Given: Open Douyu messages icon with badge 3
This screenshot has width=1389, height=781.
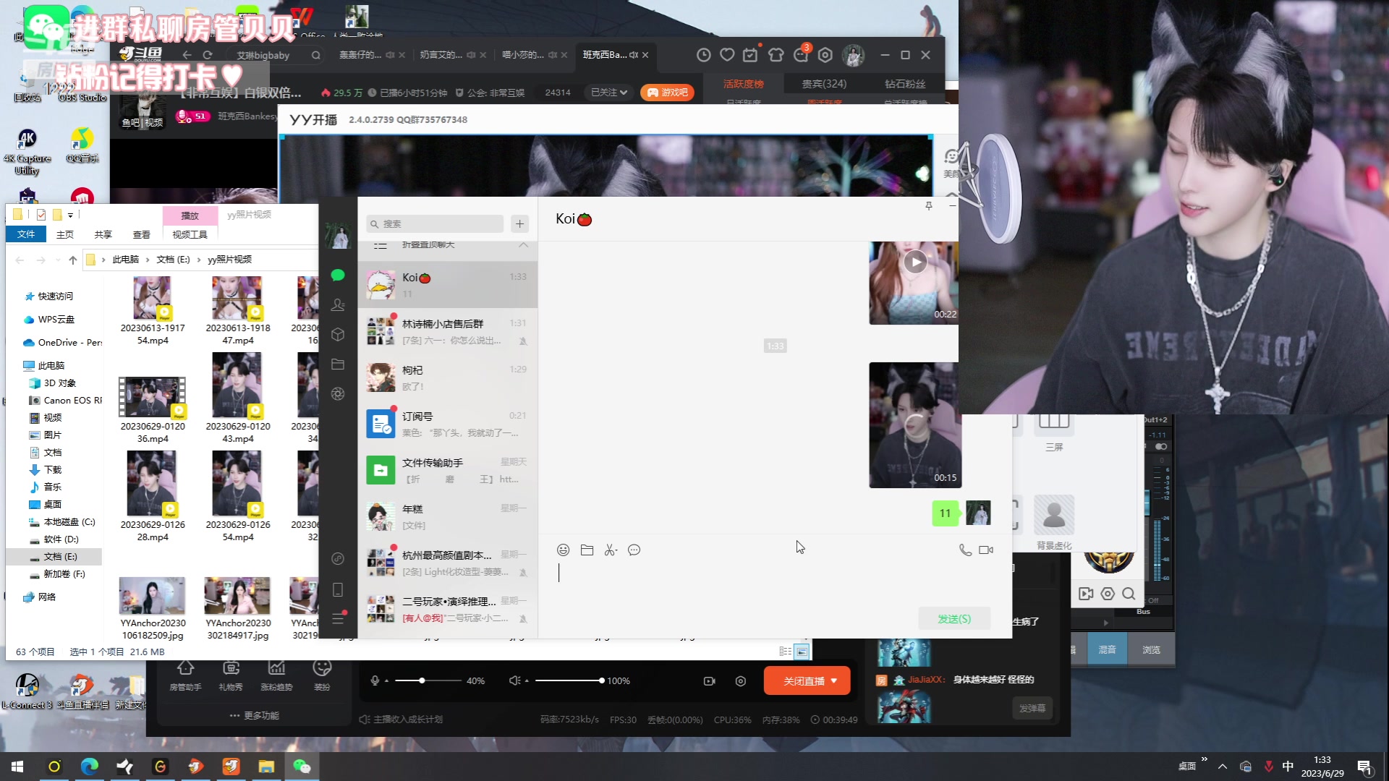Looking at the screenshot, I should coord(802,54).
